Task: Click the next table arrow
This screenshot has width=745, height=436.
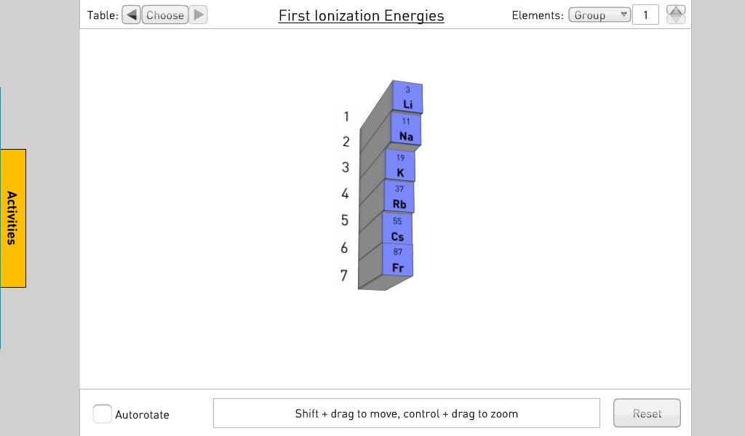Action: [x=199, y=15]
